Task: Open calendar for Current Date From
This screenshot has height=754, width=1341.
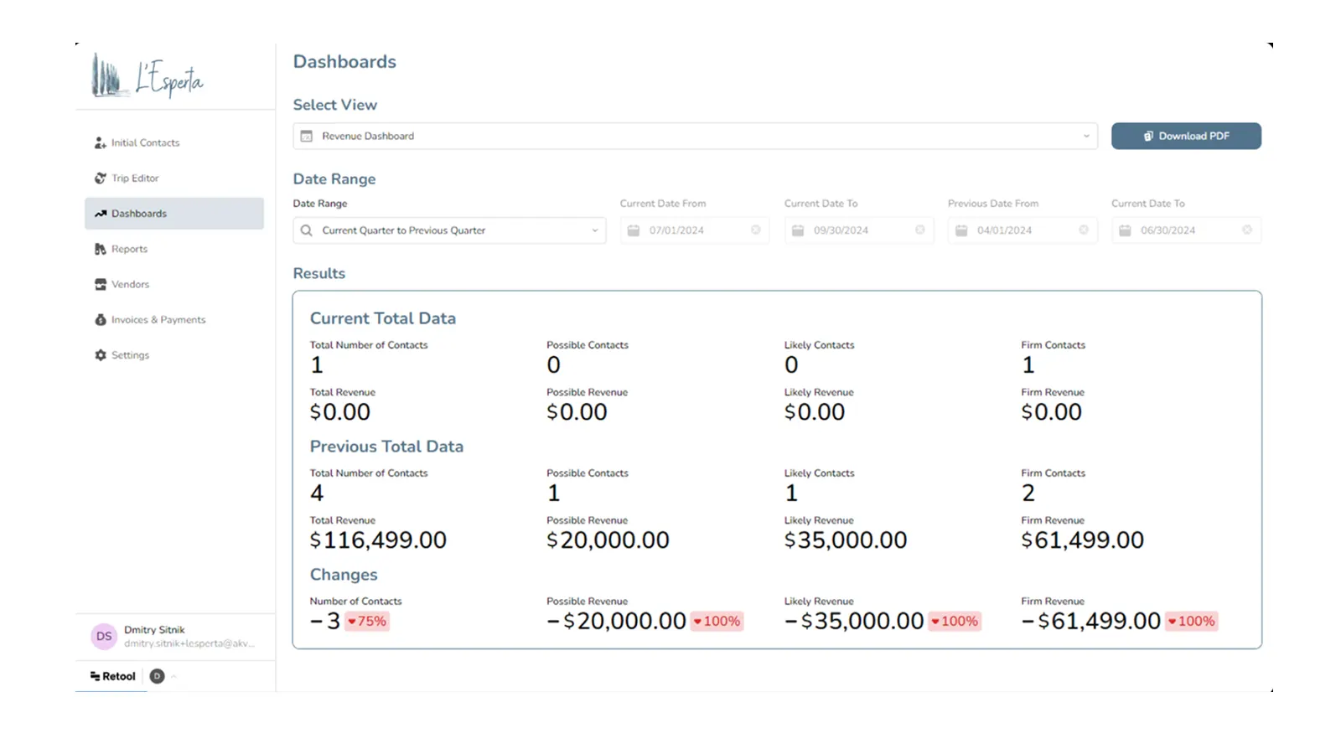Action: coord(634,230)
